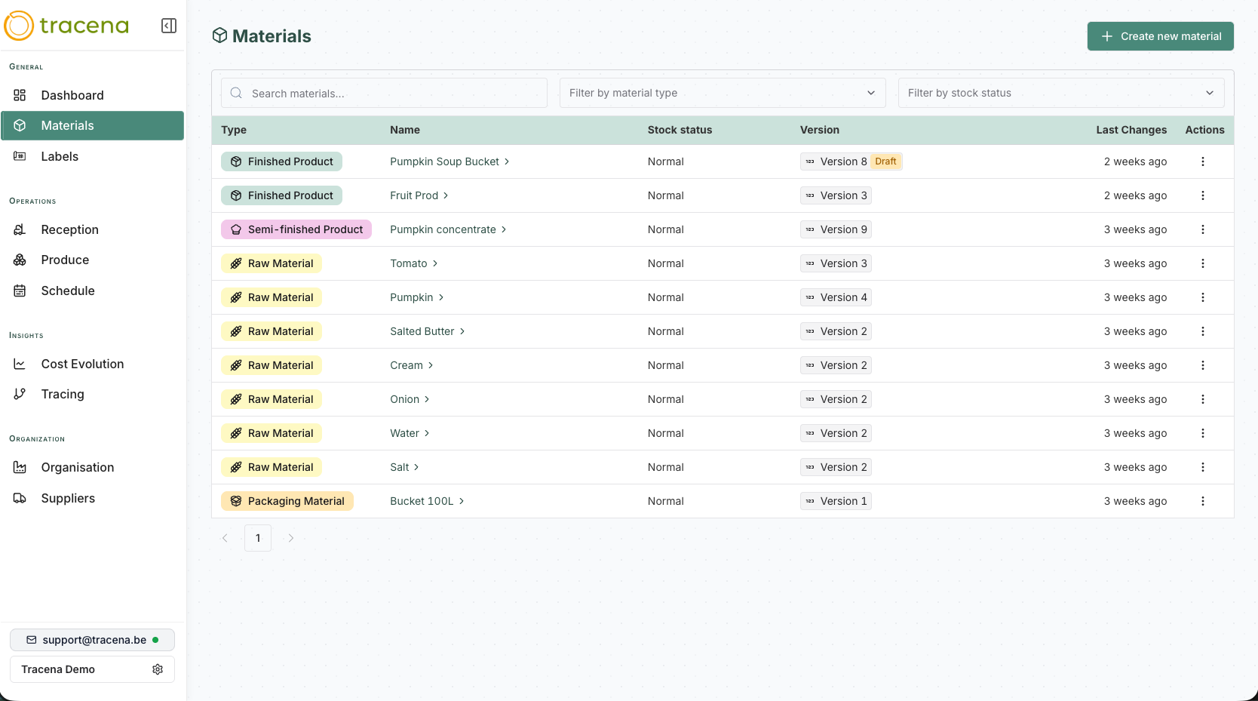Focus the Search materials input field
Viewport: 1258px width, 701px height.
(392, 93)
